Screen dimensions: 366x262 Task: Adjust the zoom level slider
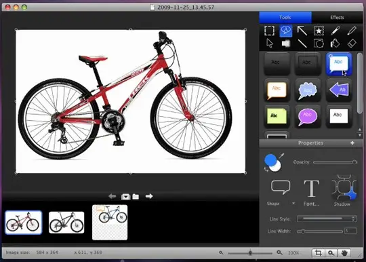[x=250, y=253]
